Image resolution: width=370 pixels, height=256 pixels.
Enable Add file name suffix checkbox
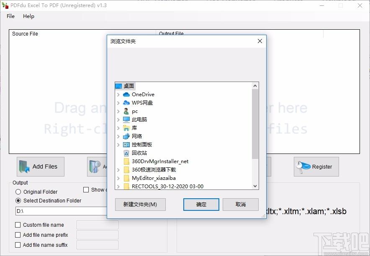tap(18, 245)
